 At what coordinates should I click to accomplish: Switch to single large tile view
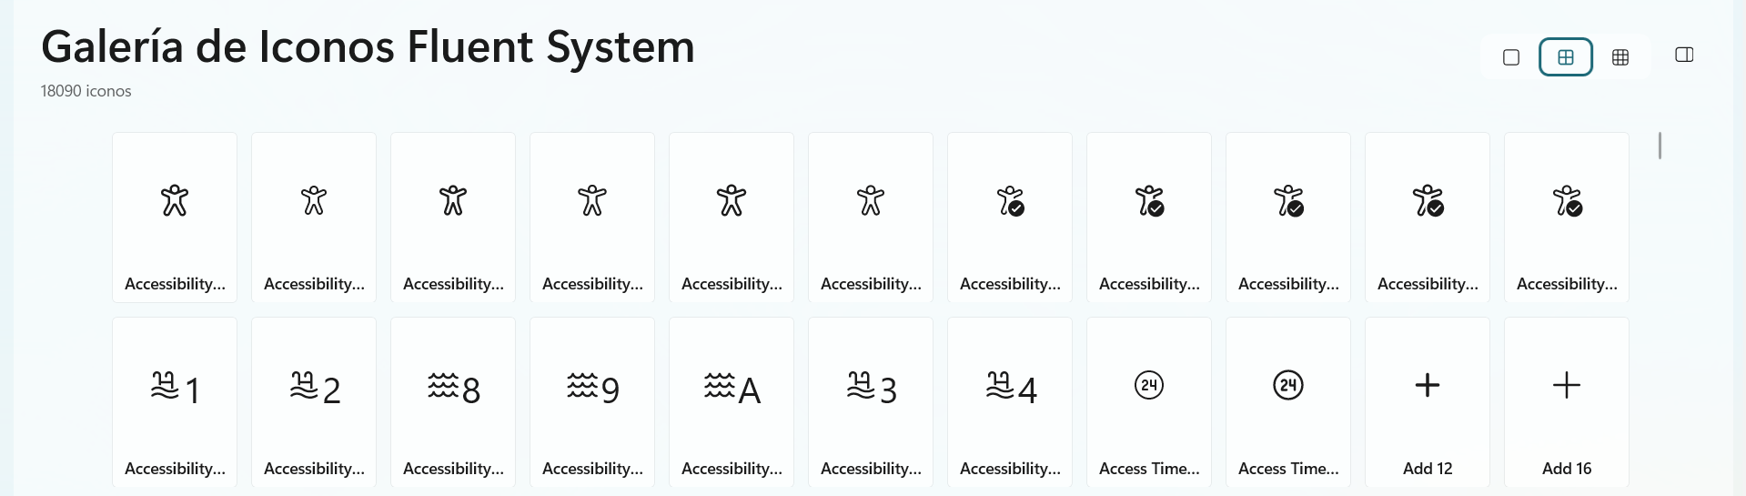[x=1511, y=57]
